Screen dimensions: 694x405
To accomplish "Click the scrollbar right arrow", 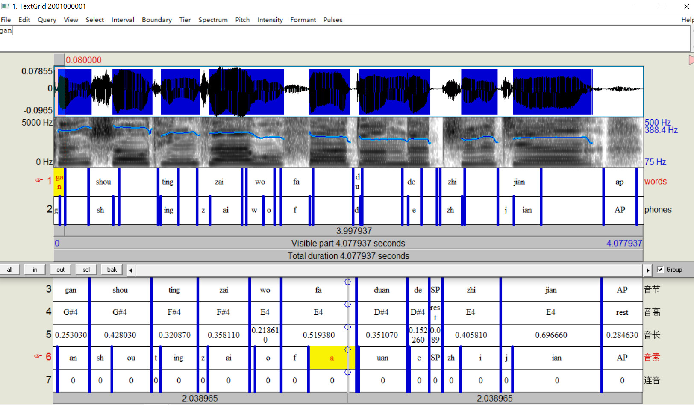I will point(648,270).
